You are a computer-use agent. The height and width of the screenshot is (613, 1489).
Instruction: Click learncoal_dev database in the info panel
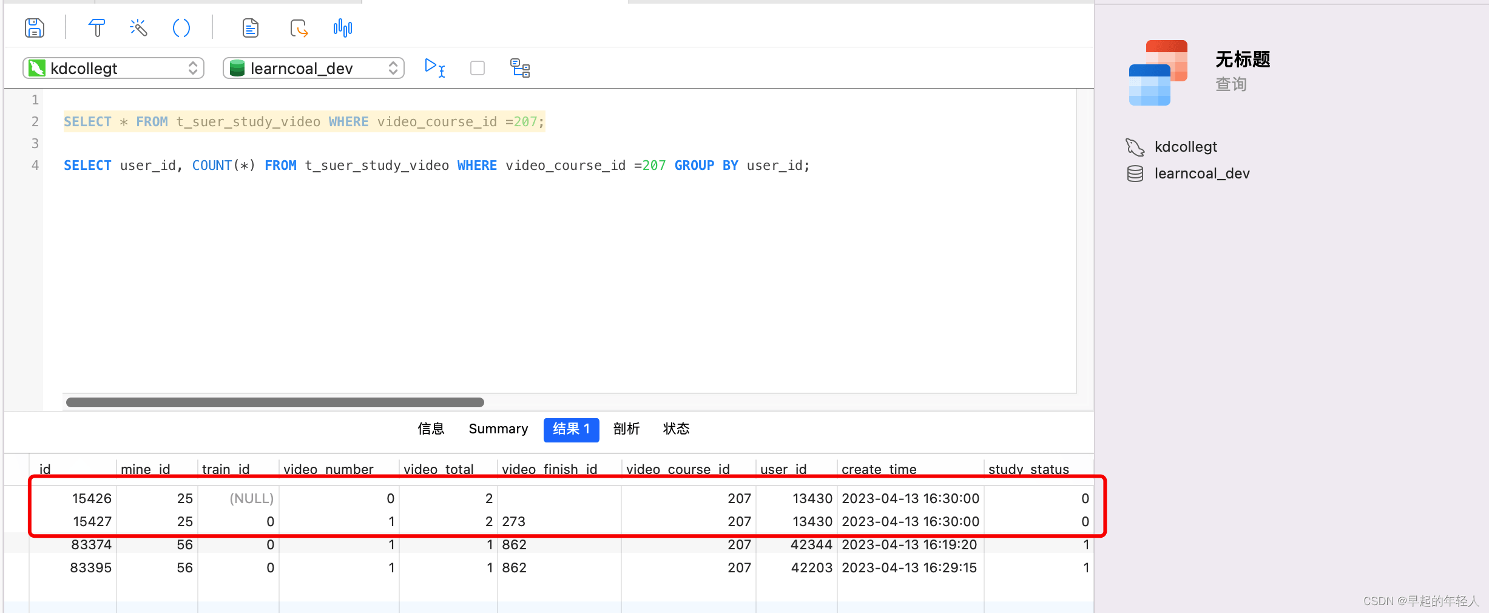pos(1202,174)
